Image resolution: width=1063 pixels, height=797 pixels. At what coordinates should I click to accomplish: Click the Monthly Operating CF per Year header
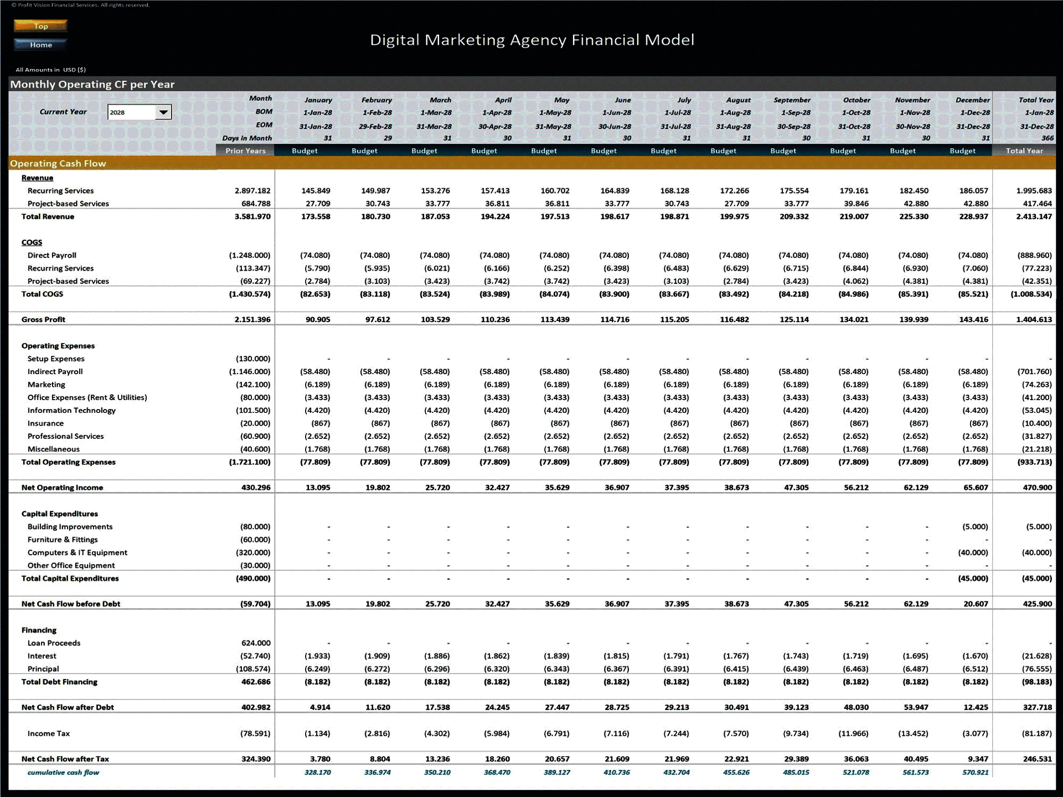click(x=92, y=84)
